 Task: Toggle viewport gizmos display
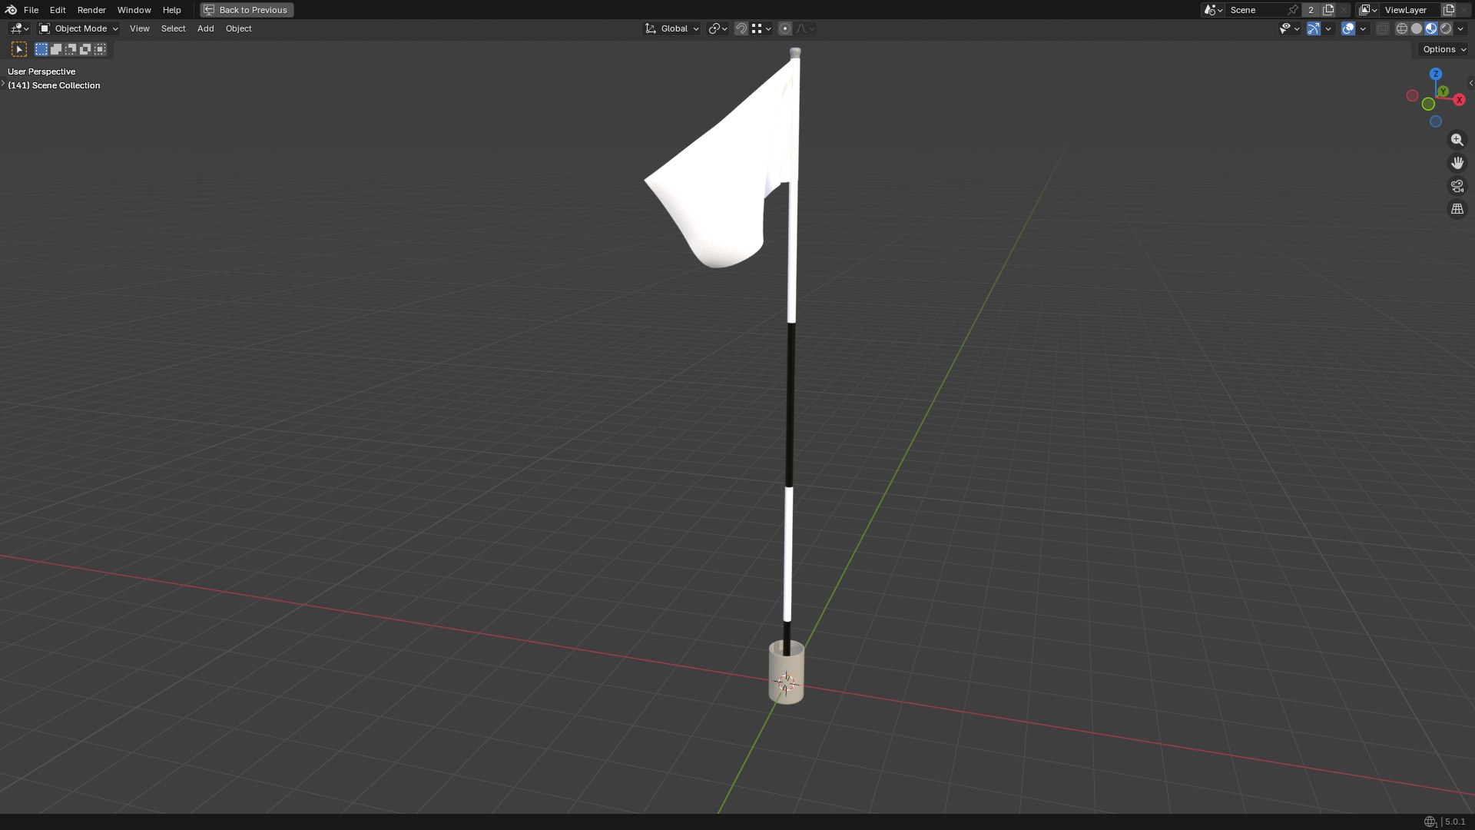(x=1314, y=28)
